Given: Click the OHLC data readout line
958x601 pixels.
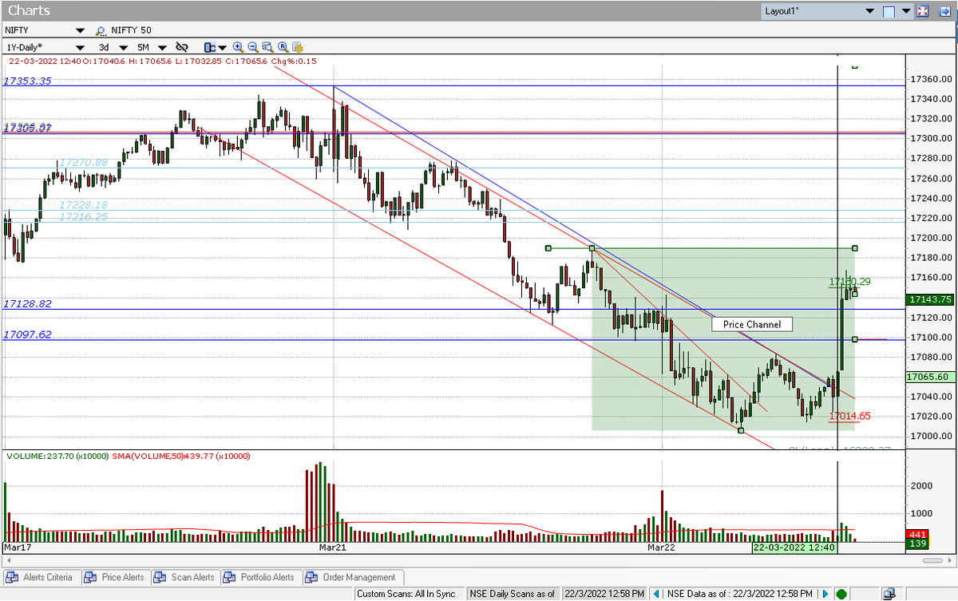Looking at the screenshot, I should coord(163,61).
